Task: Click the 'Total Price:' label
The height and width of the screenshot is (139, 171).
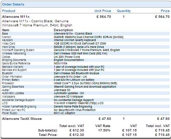Action: click(x=48, y=135)
